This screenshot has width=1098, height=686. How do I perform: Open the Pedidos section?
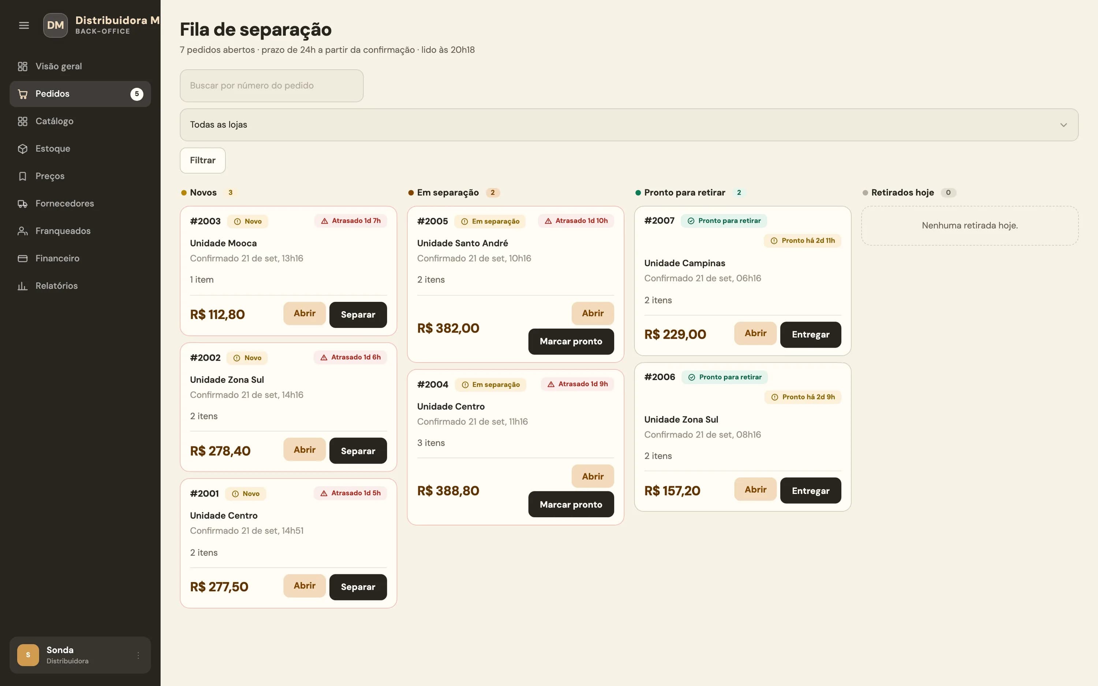[x=80, y=94]
